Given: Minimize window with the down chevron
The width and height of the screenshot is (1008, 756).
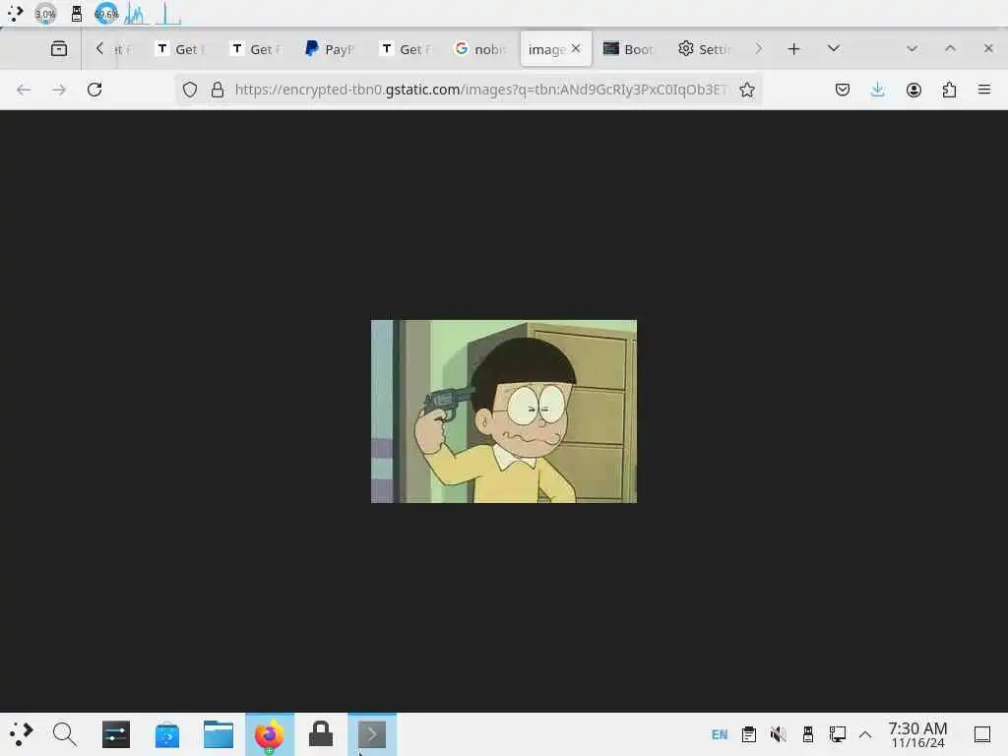Looking at the screenshot, I should [x=912, y=49].
